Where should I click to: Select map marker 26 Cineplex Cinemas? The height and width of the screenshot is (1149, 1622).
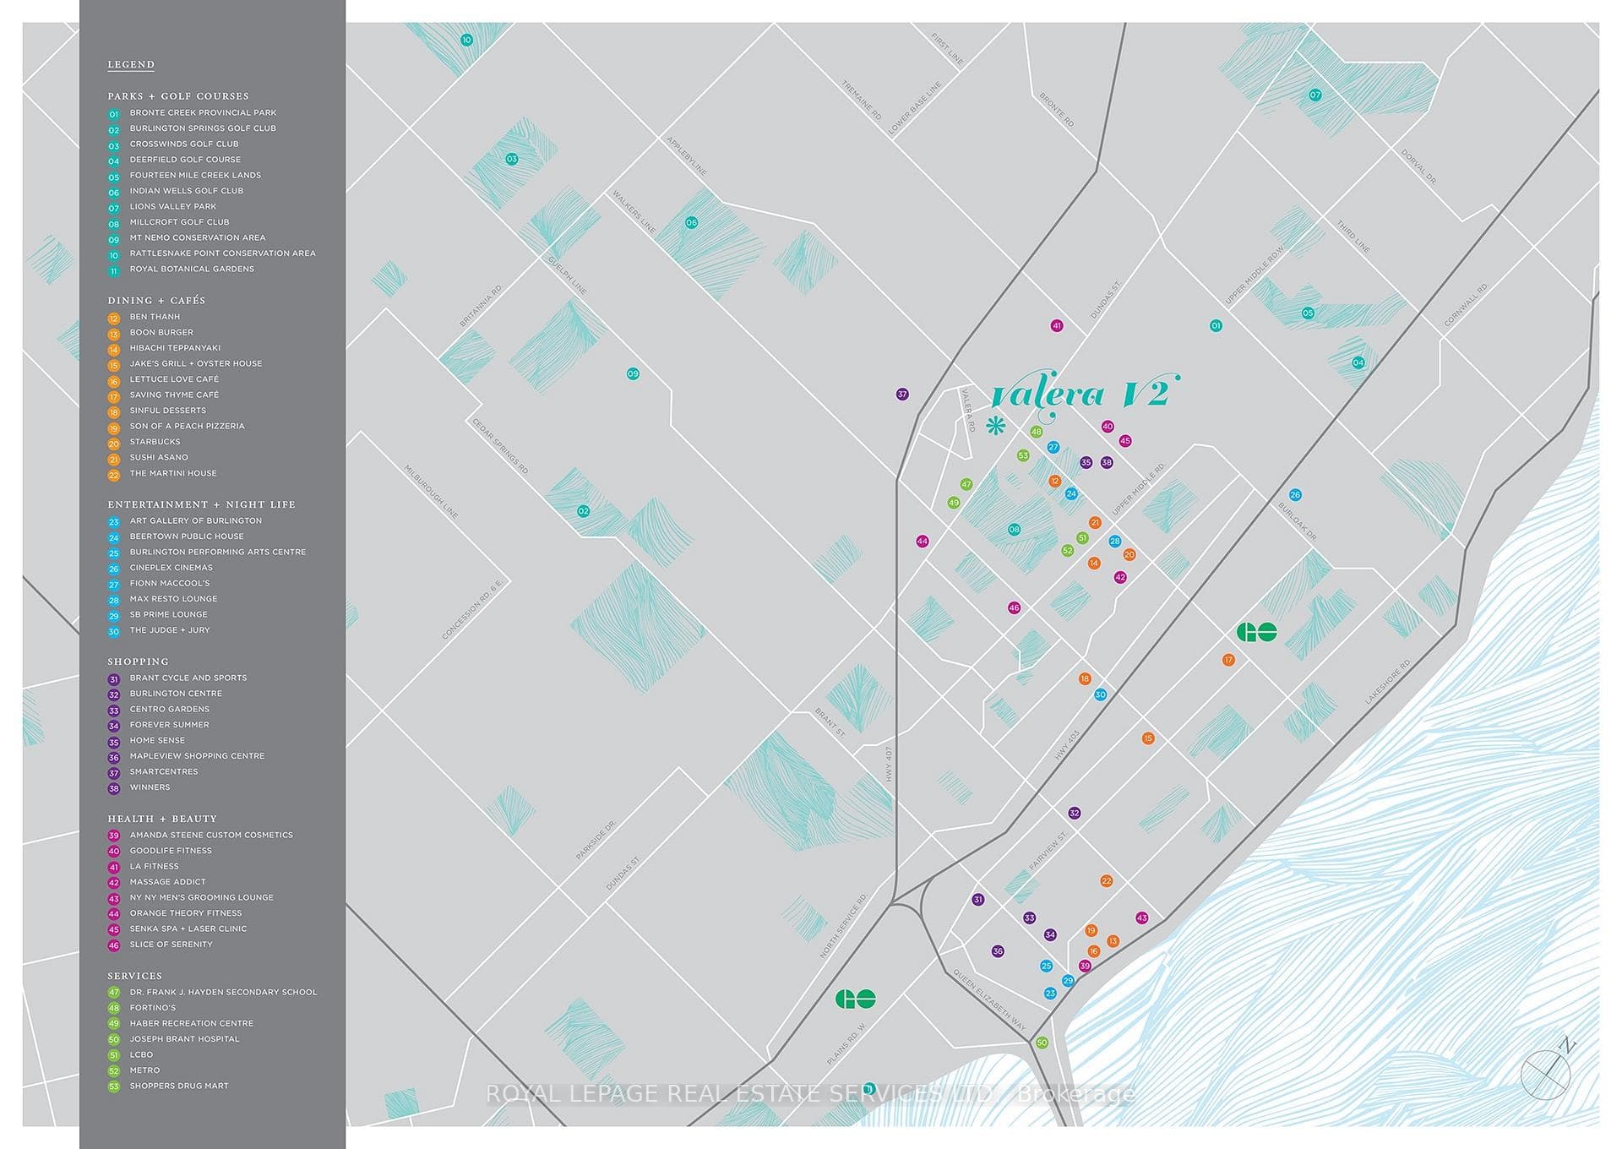[x=1295, y=495]
